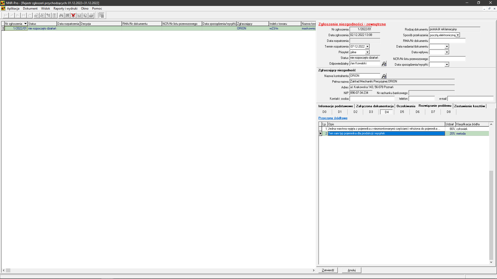
Task: Click the horizontal scrollbar thumb under the list
Action: click(x=8, y=270)
